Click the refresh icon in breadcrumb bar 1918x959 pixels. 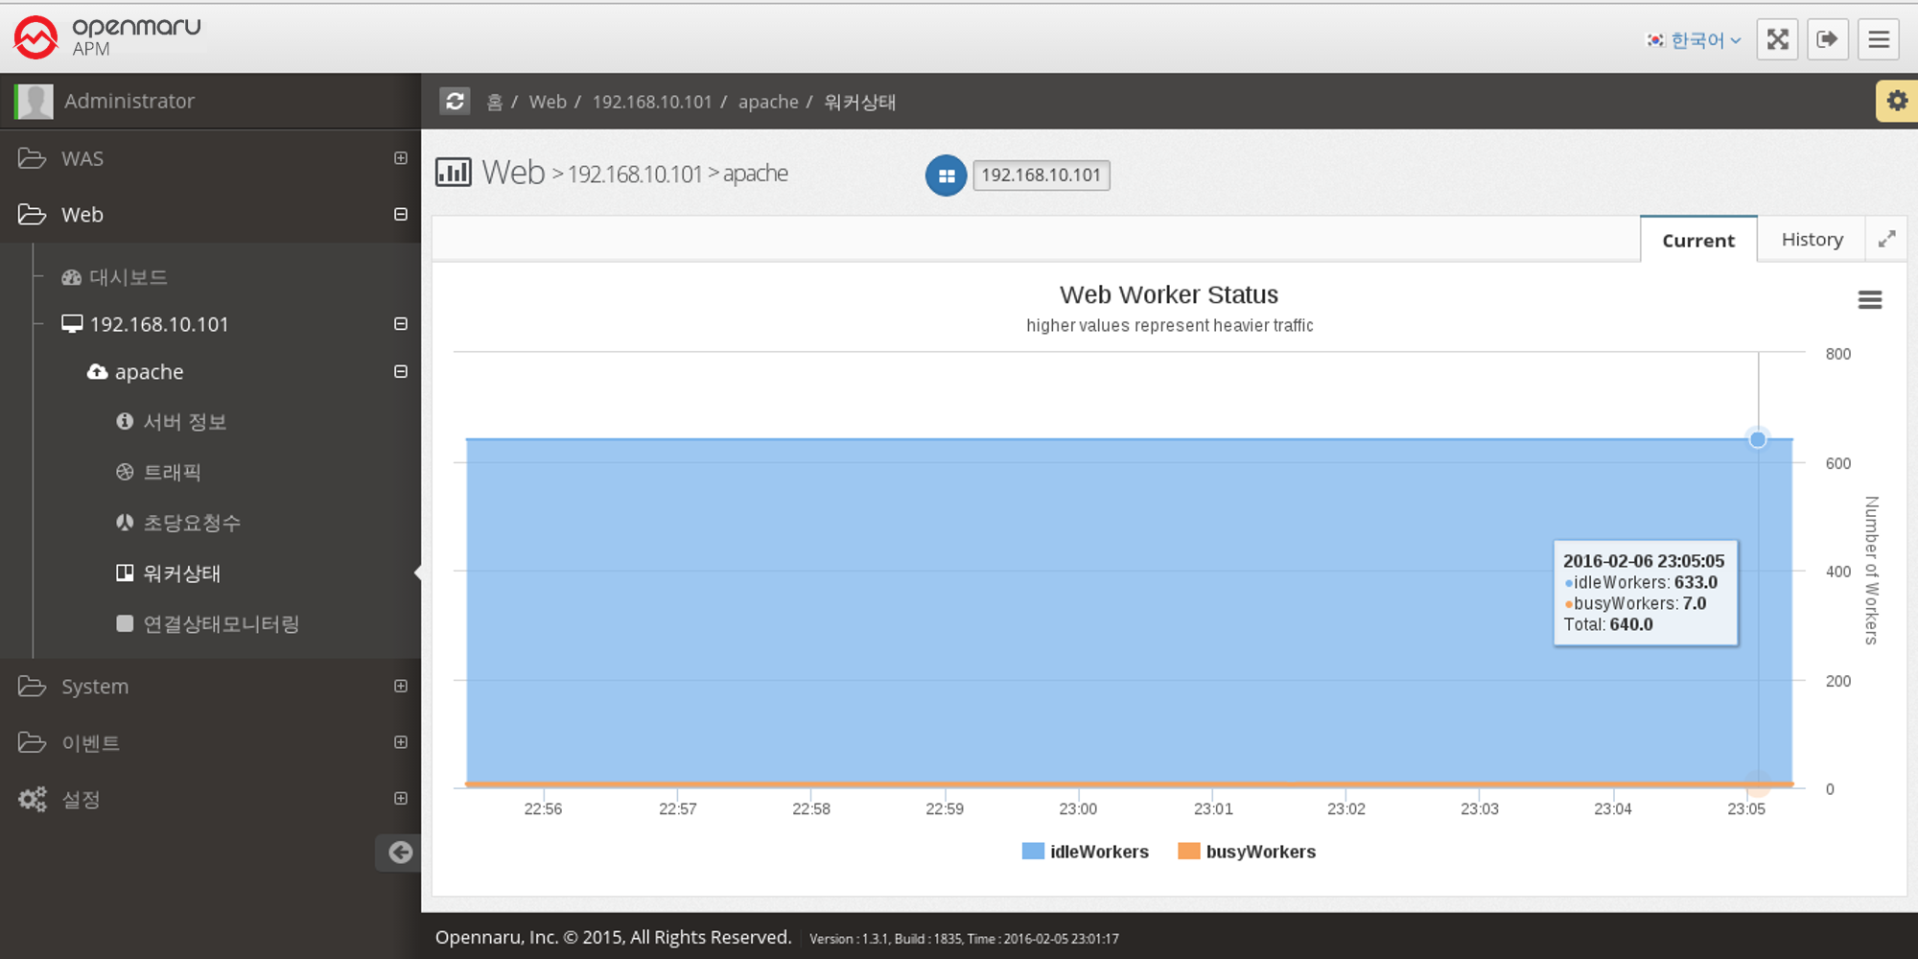click(x=455, y=101)
